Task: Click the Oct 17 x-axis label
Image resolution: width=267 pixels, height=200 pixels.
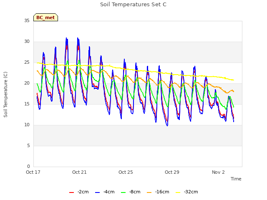Action: pyautogui.click(x=33, y=172)
